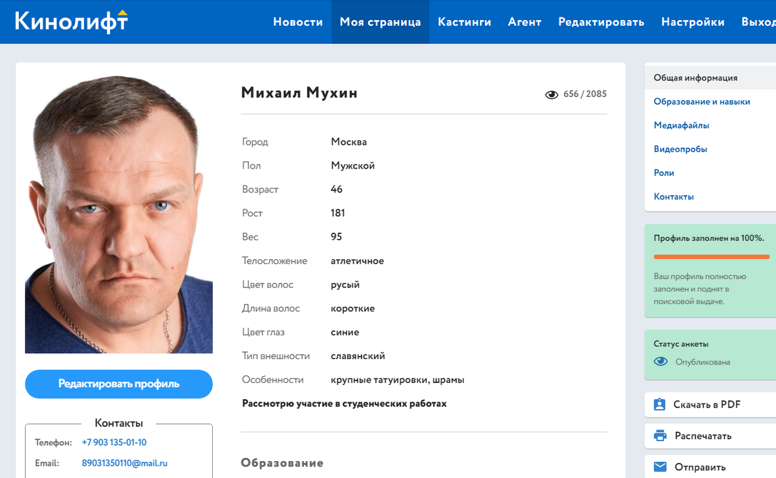Click the printer icon for Распечатать

(660, 436)
